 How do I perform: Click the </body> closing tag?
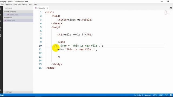[56, 64]
